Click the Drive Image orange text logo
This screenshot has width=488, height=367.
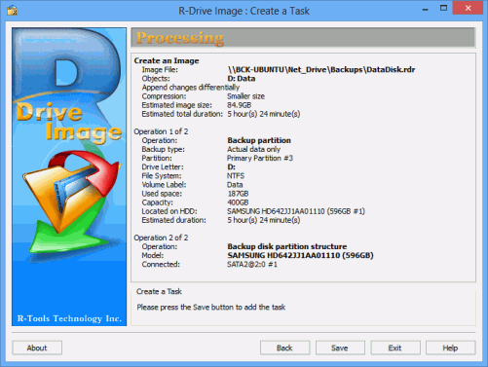pyautogui.click(x=69, y=123)
